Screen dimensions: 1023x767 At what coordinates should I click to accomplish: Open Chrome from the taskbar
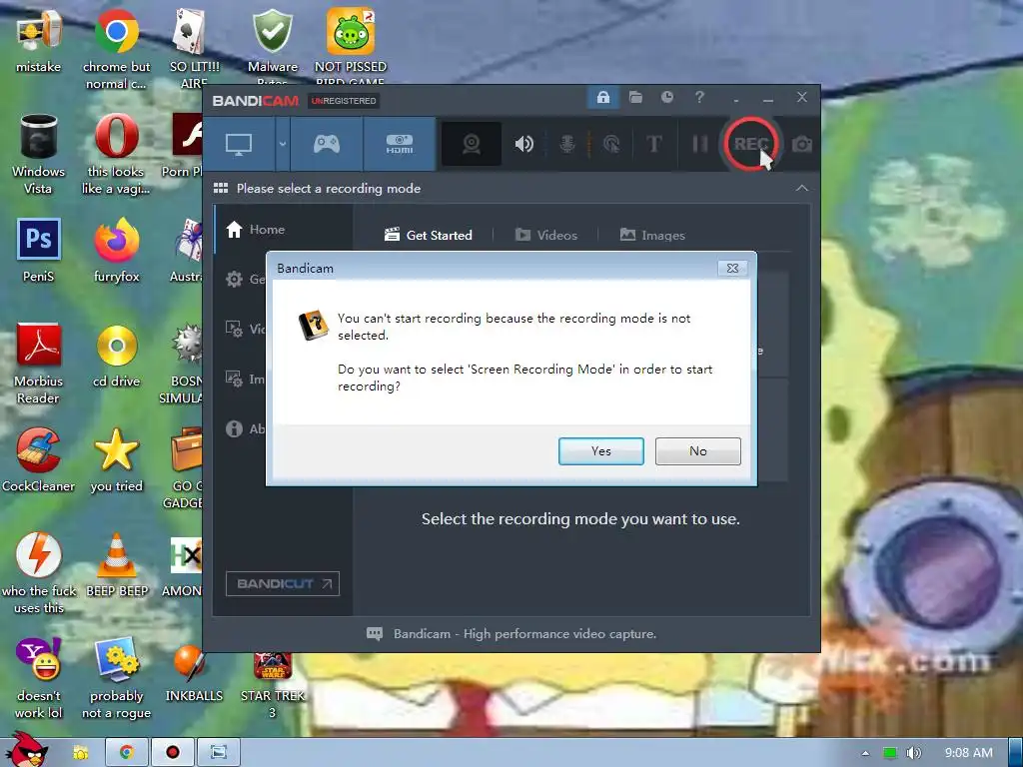(126, 753)
